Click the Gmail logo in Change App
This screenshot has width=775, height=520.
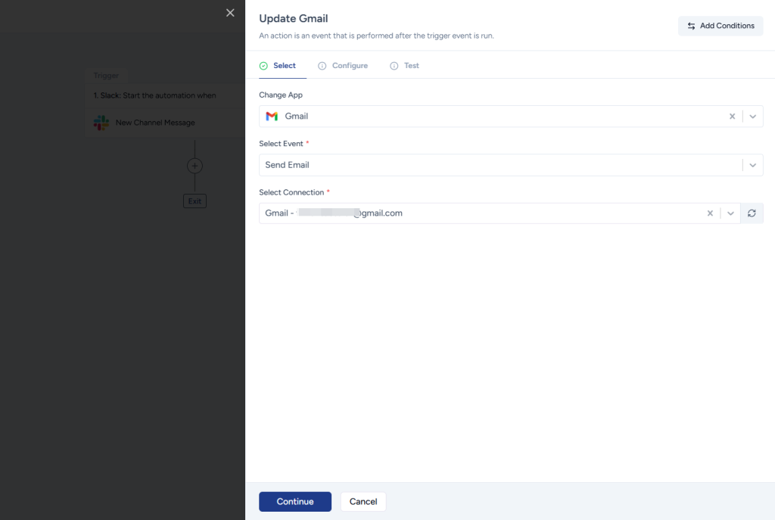272,117
